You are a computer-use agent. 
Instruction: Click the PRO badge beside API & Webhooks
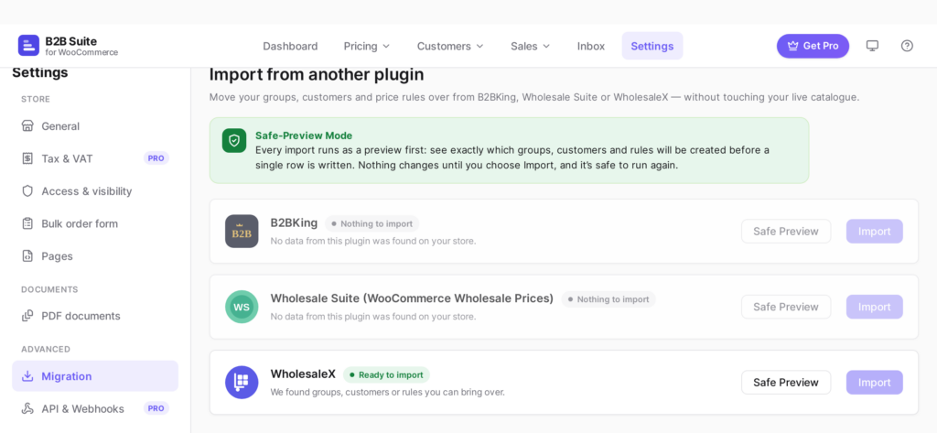[x=156, y=408]
